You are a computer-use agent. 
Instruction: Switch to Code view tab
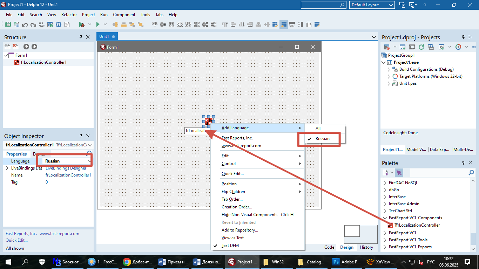pos(329,247)
